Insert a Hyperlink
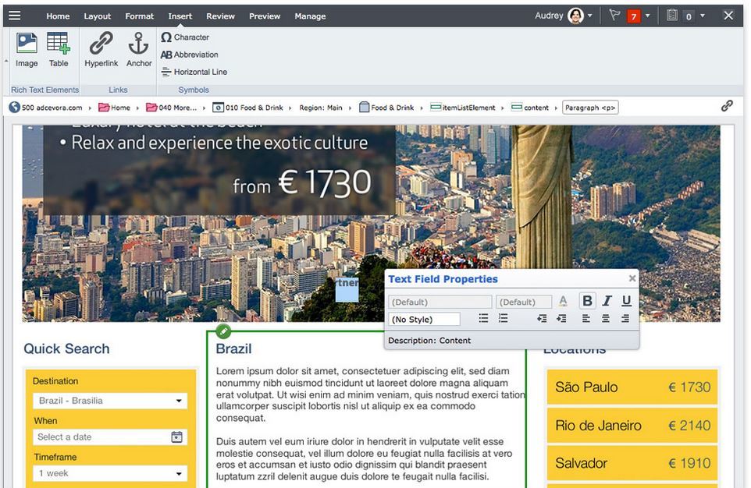The image size is (751, 488). tap(101, 50)
